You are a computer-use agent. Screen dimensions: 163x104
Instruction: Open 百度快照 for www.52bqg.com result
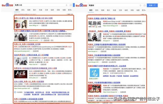pyautogui.click(x=124, y=26)
